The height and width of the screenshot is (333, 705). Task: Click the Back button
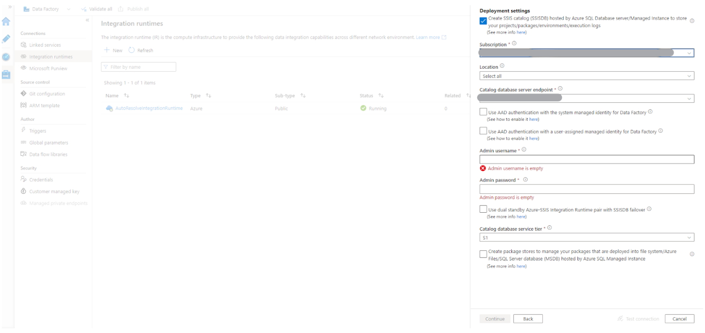pyautogui.click(x=528, y=319)
